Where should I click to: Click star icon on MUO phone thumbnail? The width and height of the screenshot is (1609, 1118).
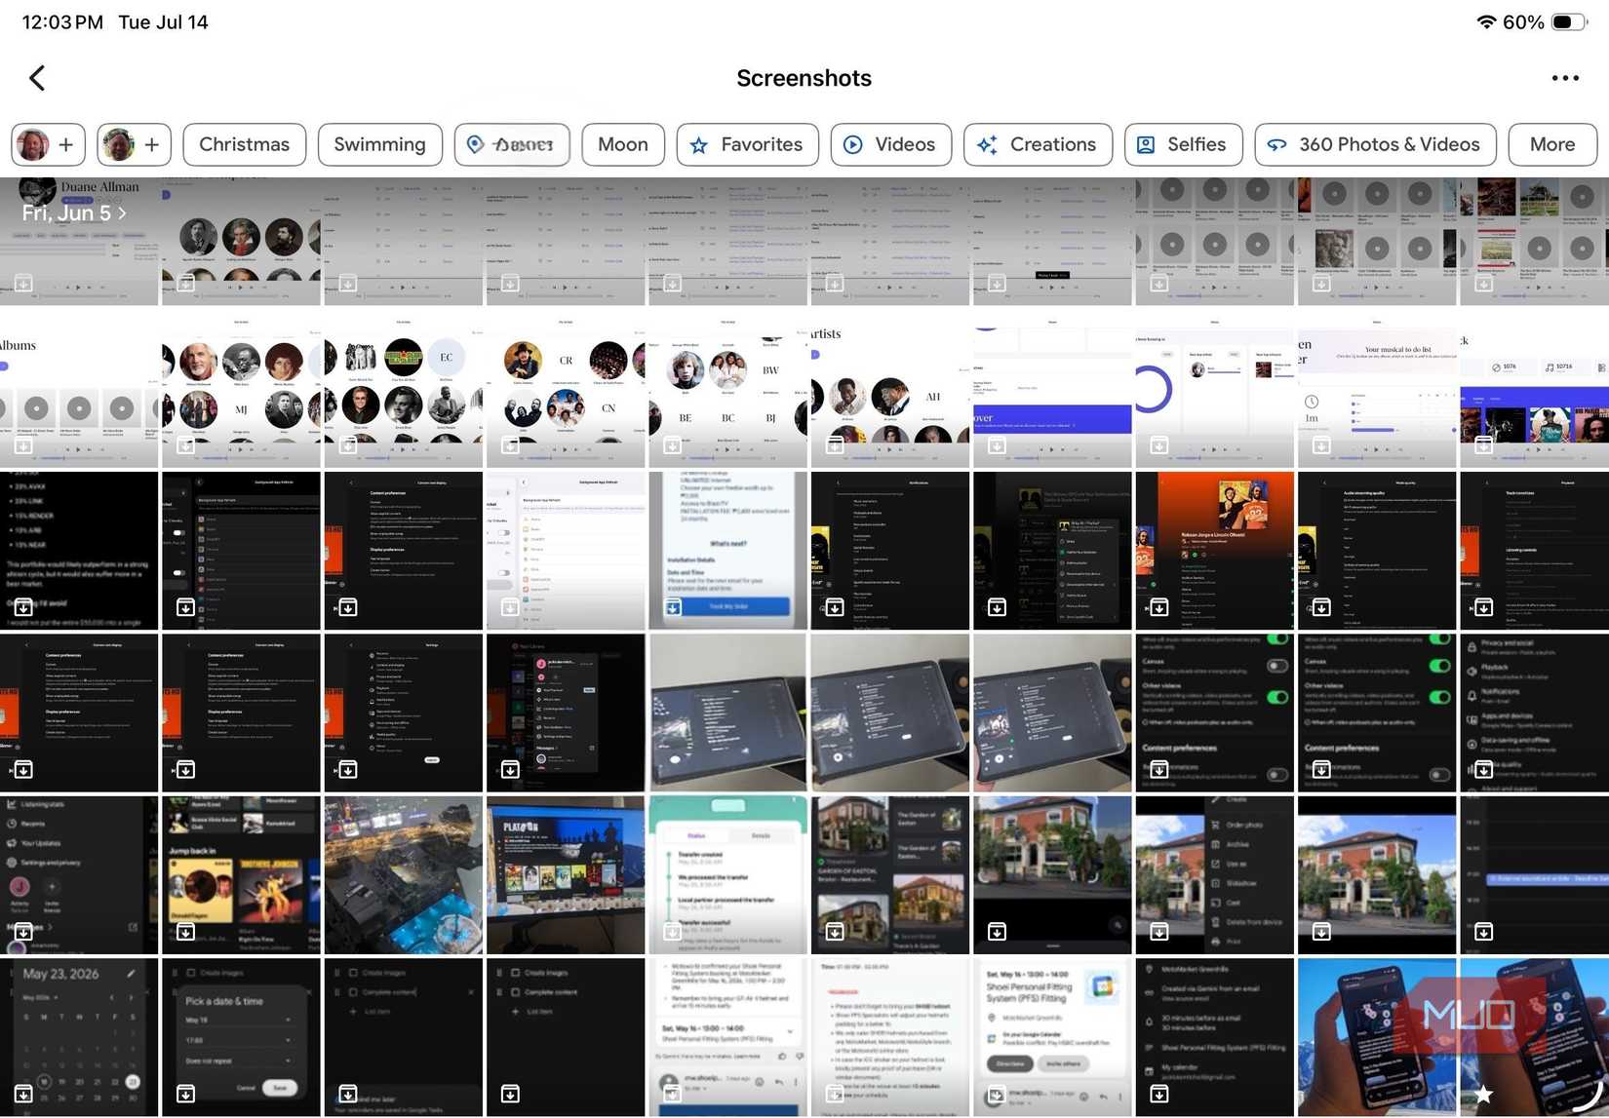1483,1095
